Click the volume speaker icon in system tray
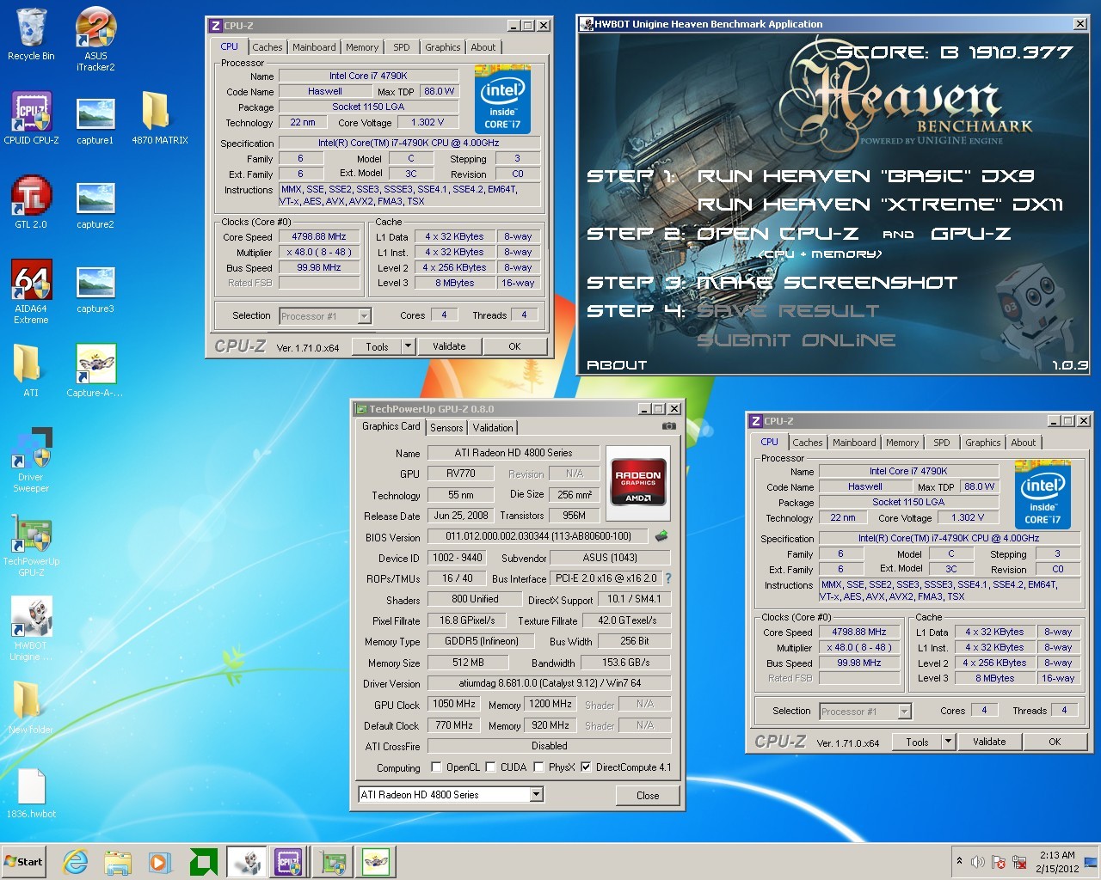This screenshot has width=1101, height=880. (977, 862)
